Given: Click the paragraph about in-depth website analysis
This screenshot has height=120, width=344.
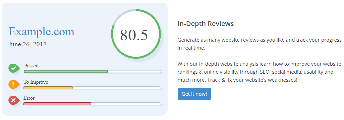Looking at the screenshot, I should (x=259, y=72).
